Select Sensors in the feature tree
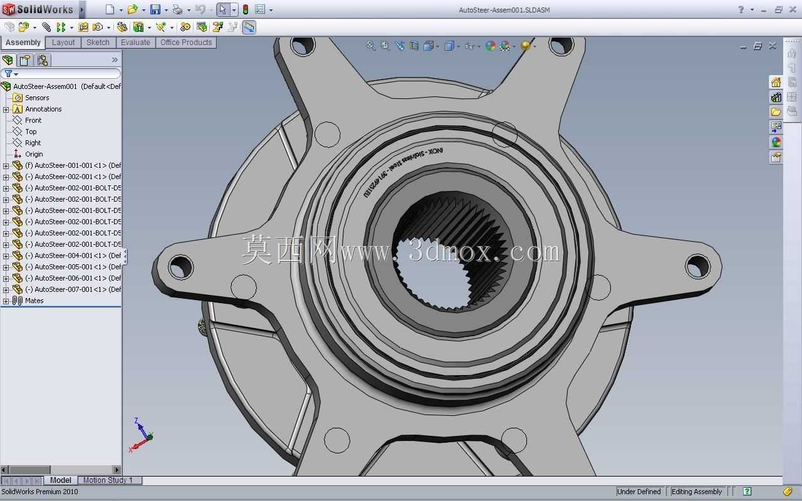 (x=37, y=98)
